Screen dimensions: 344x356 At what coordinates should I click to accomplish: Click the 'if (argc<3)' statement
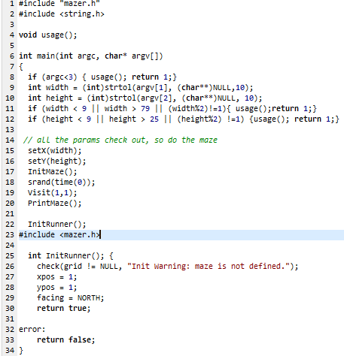(102, 77)
